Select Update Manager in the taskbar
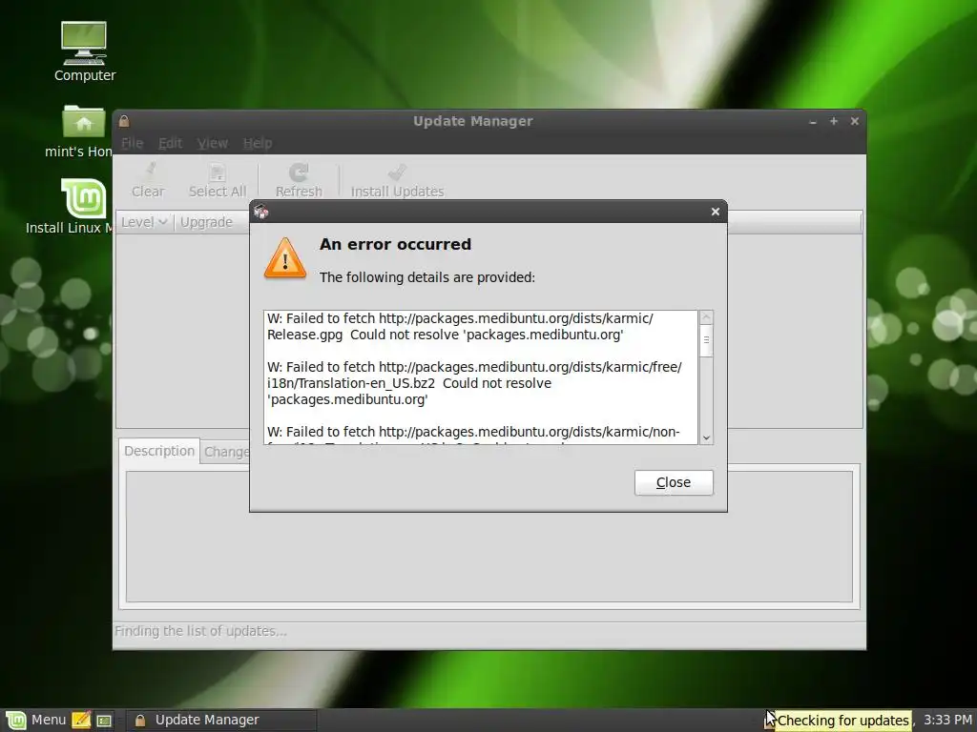Screen dimensions: 977x732 (221, 721)
